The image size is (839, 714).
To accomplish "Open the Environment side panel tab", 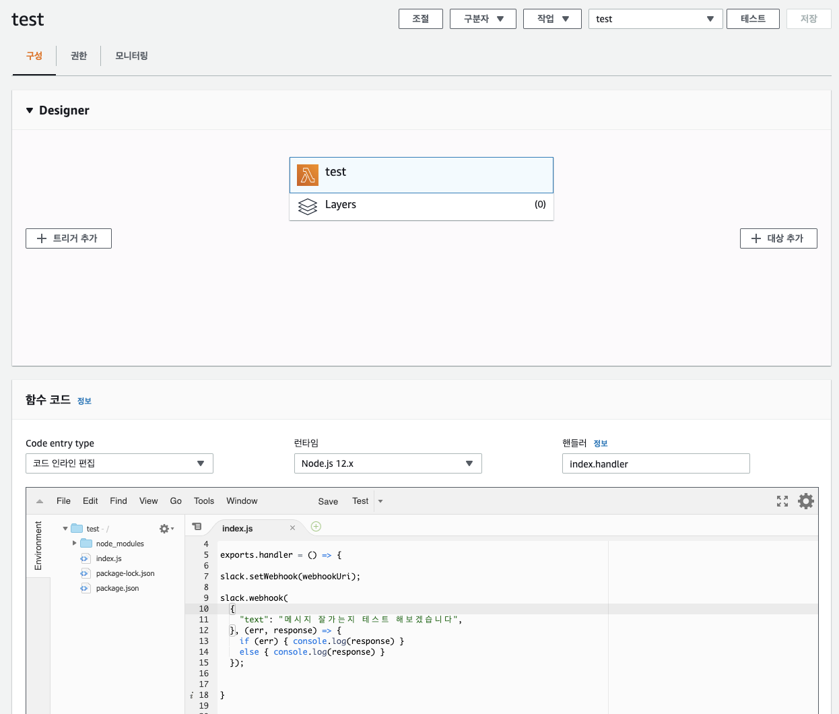I will tap(38, 546).
